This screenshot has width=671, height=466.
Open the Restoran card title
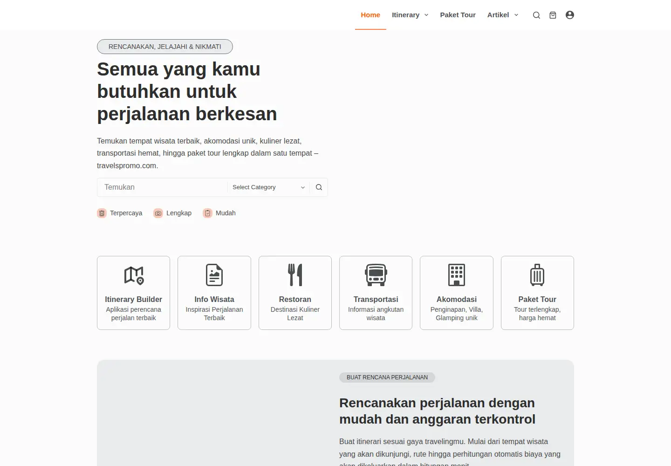(295, 299)
